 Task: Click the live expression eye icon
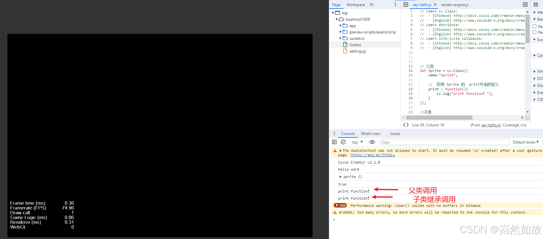[372, 142]
